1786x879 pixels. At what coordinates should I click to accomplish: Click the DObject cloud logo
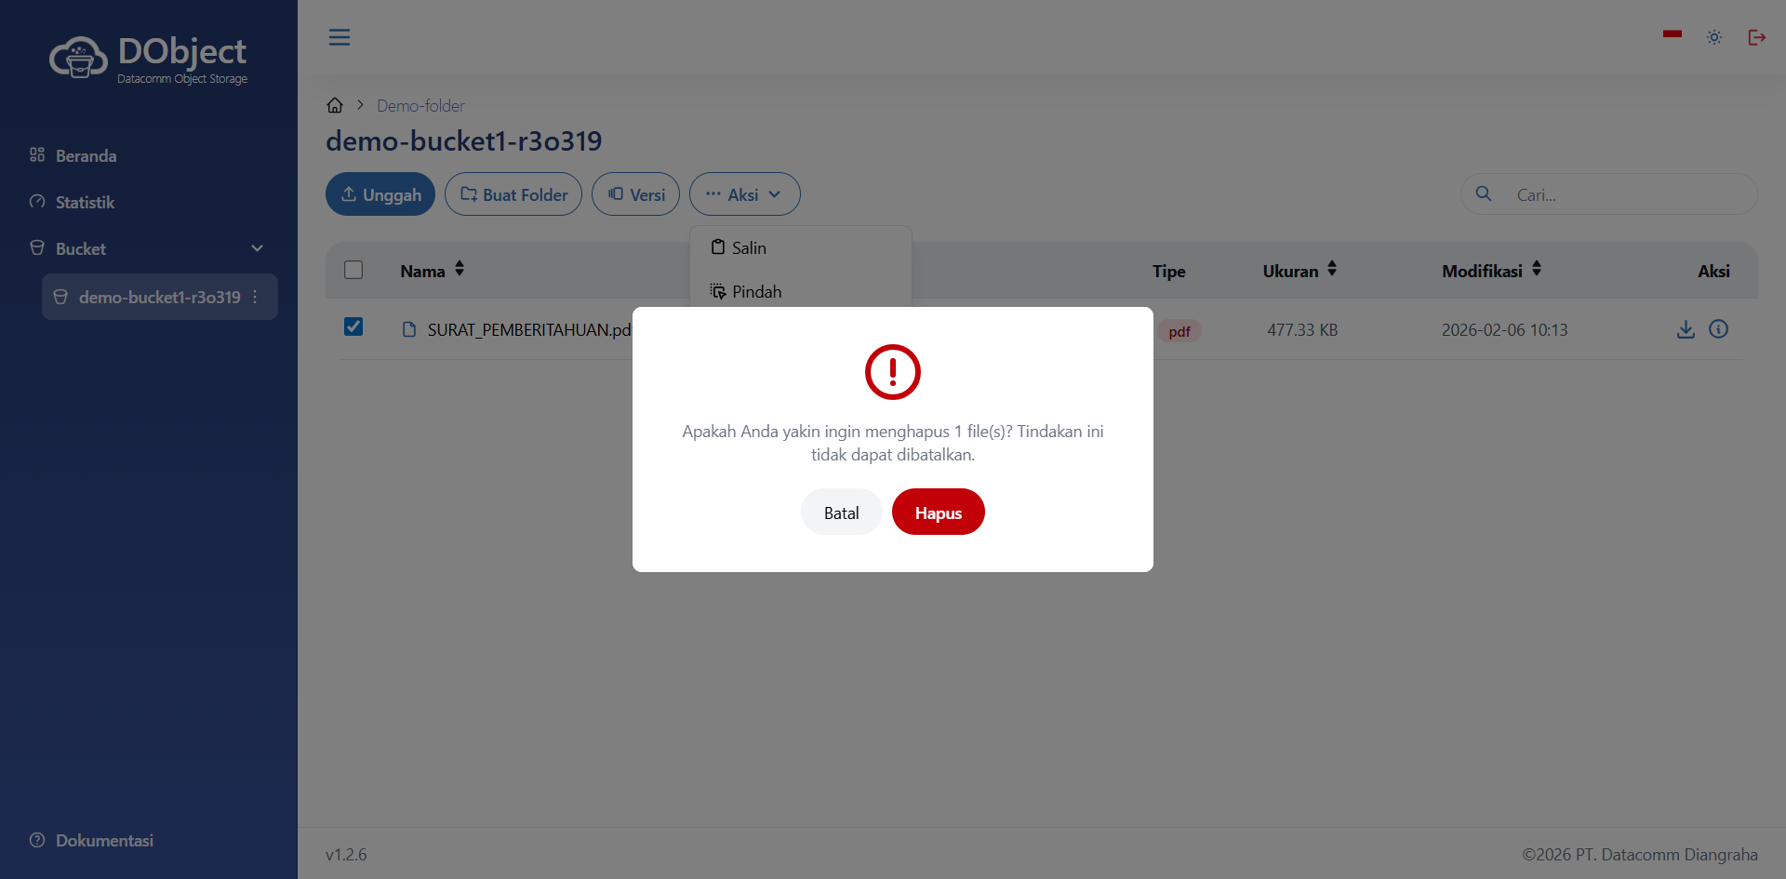coord(78,58)
